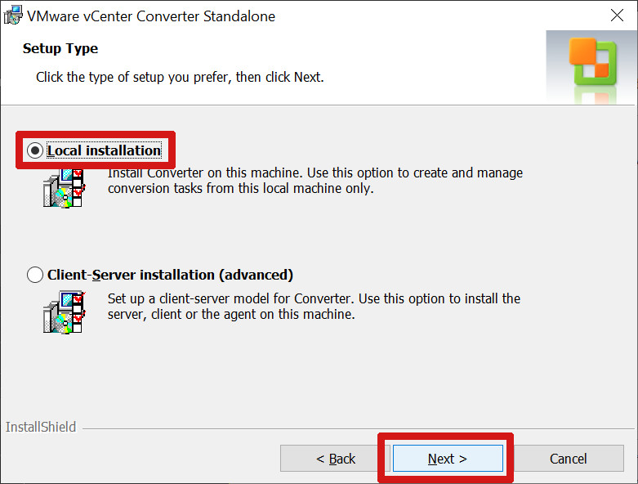The image size is (638, 484).
Task: Click the InstallShield label
Action: click(41, 427)
